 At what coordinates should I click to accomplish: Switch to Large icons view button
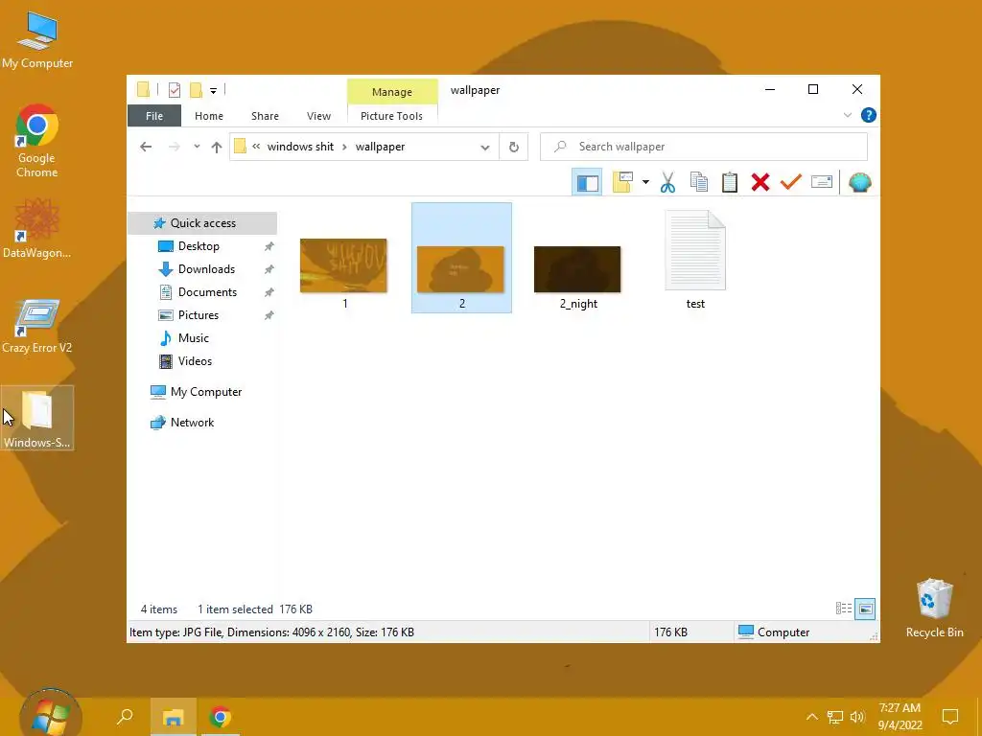pyautogui.click(x=866, y=609)
